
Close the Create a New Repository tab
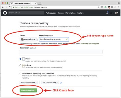[x=35, y=3]
